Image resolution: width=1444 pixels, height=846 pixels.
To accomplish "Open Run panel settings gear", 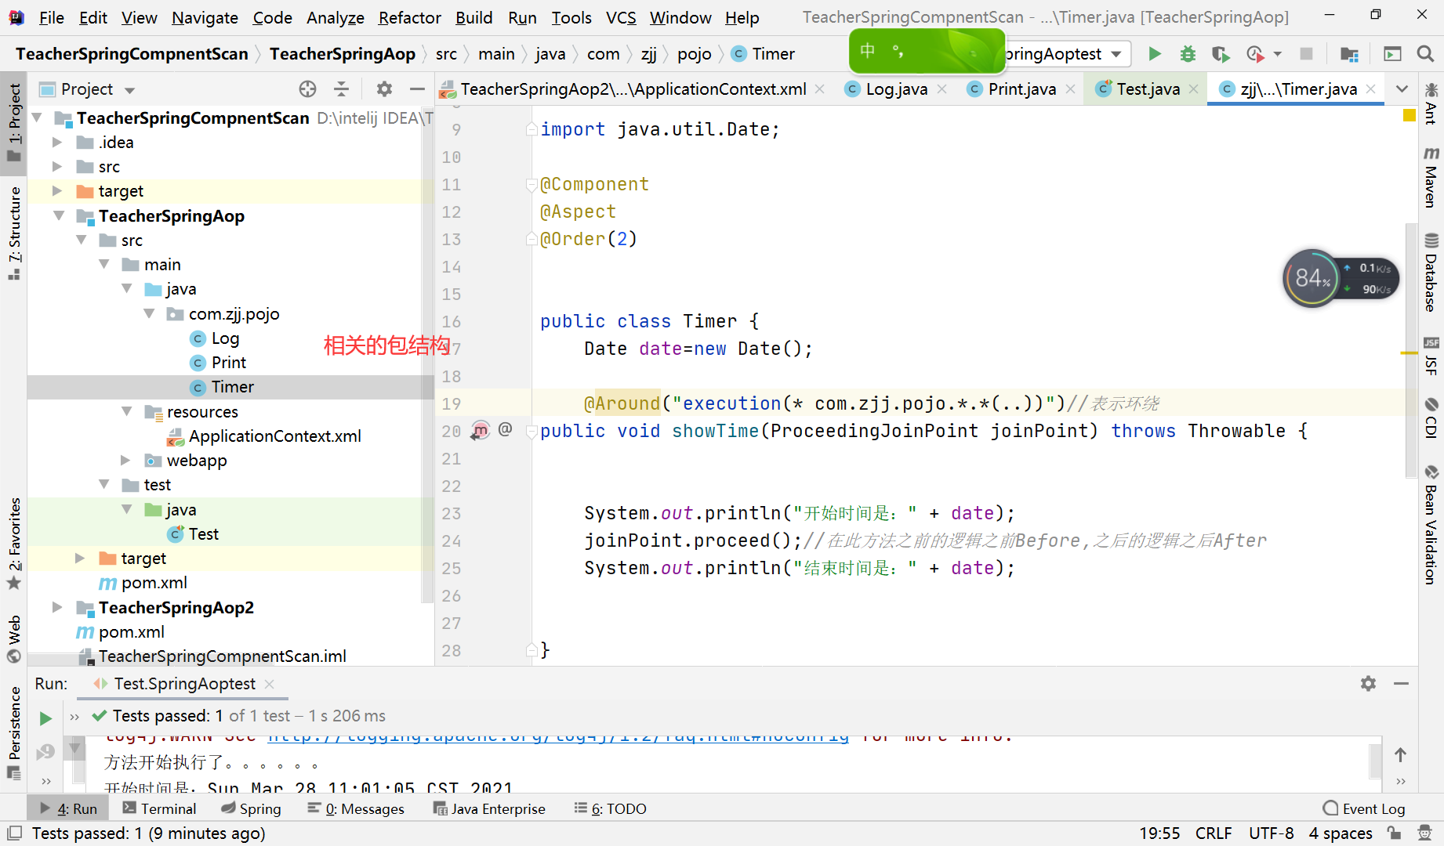I will [1368, 684].
